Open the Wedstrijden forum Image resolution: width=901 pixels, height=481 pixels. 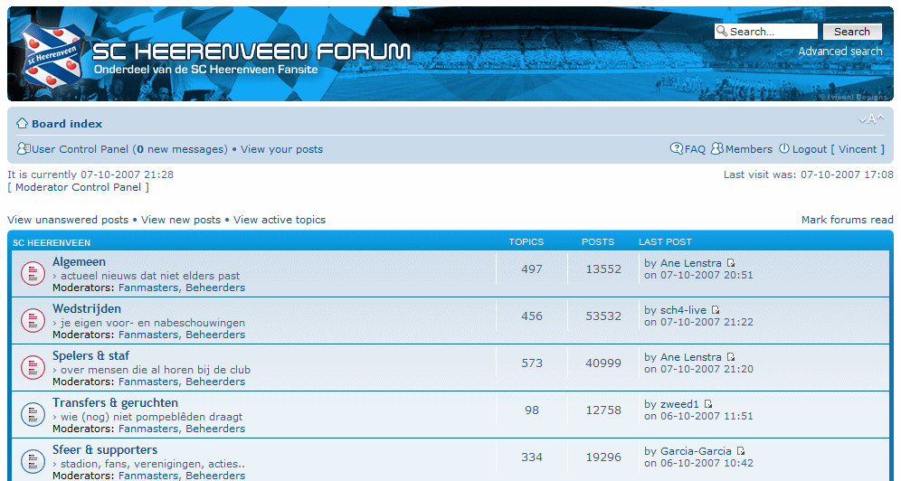(x=87, y=309)
